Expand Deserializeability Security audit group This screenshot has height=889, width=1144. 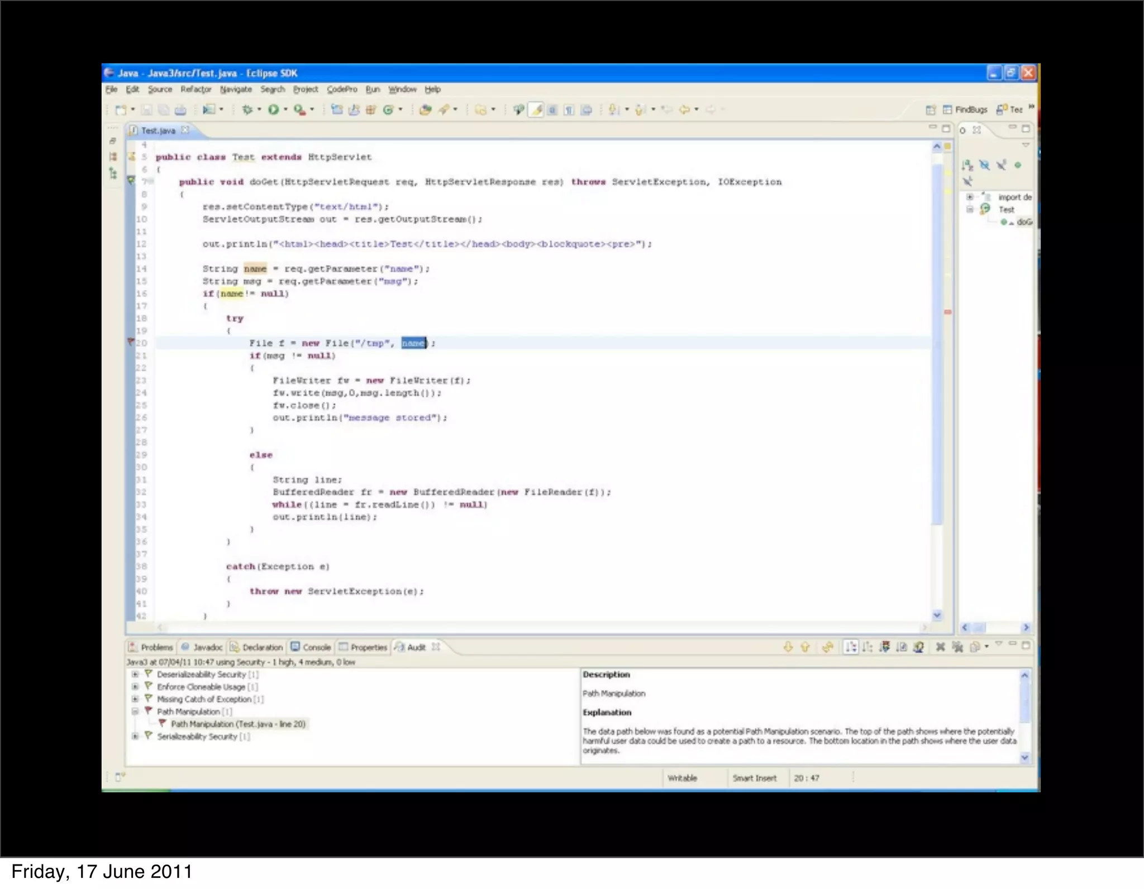(x=135, y=675)
